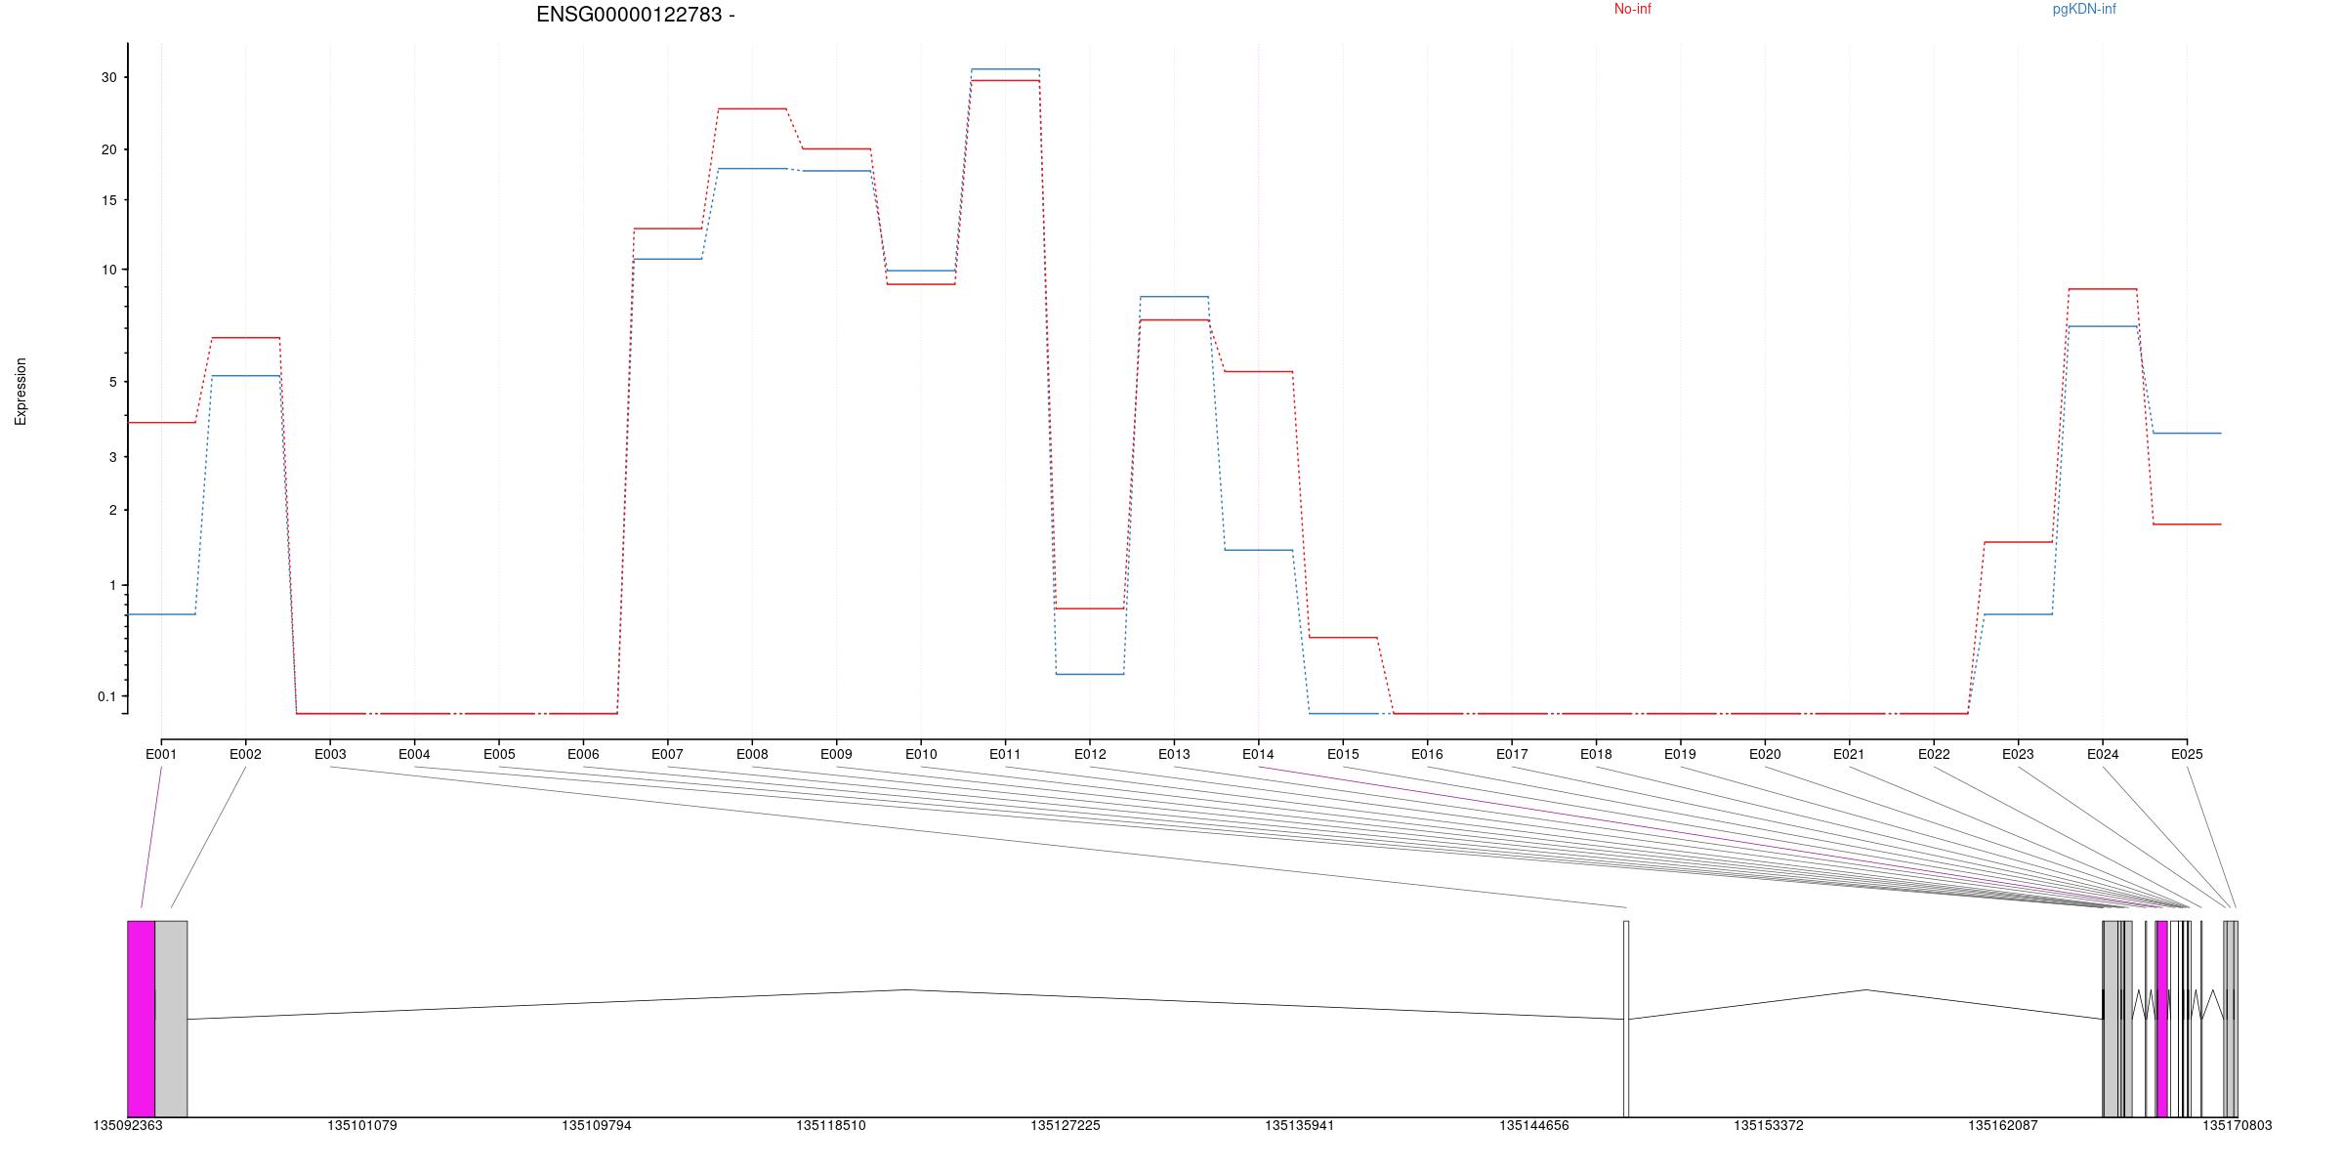2344x1172 pixels.
Task: Select the No-inf legend label
Action: point(1632,9)
